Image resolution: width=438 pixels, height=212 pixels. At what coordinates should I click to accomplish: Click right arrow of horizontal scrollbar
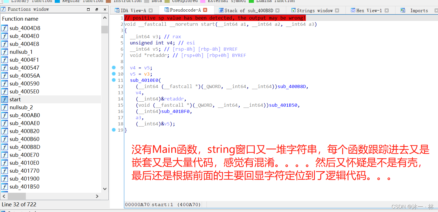coord(97,196)
